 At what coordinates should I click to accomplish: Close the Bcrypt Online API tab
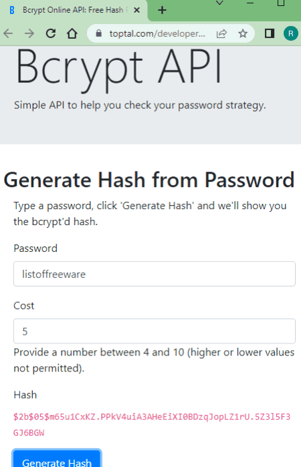pyautogui.click(x=137, y=10)
